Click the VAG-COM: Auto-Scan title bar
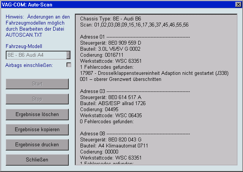 tap(114, 5)
